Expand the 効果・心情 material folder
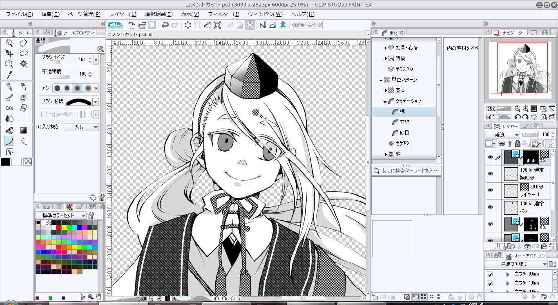 386,48
